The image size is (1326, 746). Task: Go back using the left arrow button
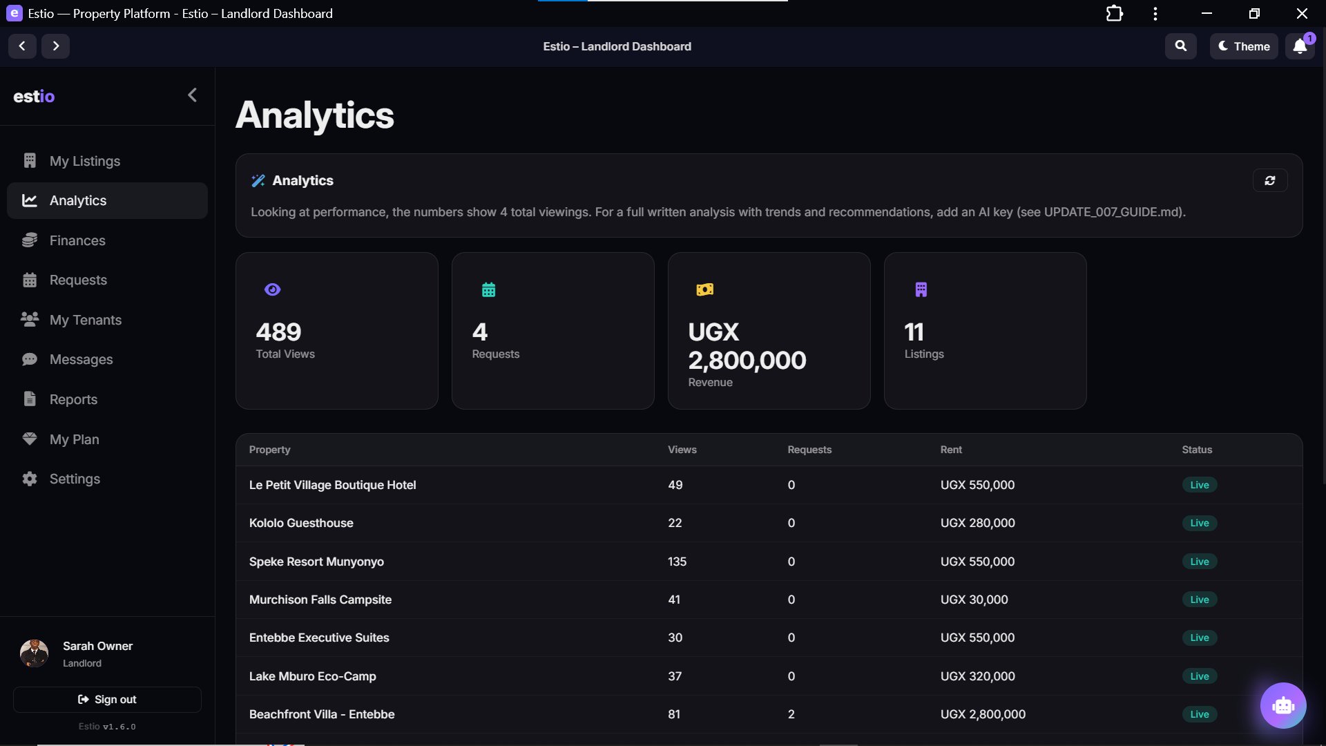pyautogui.click(x=22, y=46)
